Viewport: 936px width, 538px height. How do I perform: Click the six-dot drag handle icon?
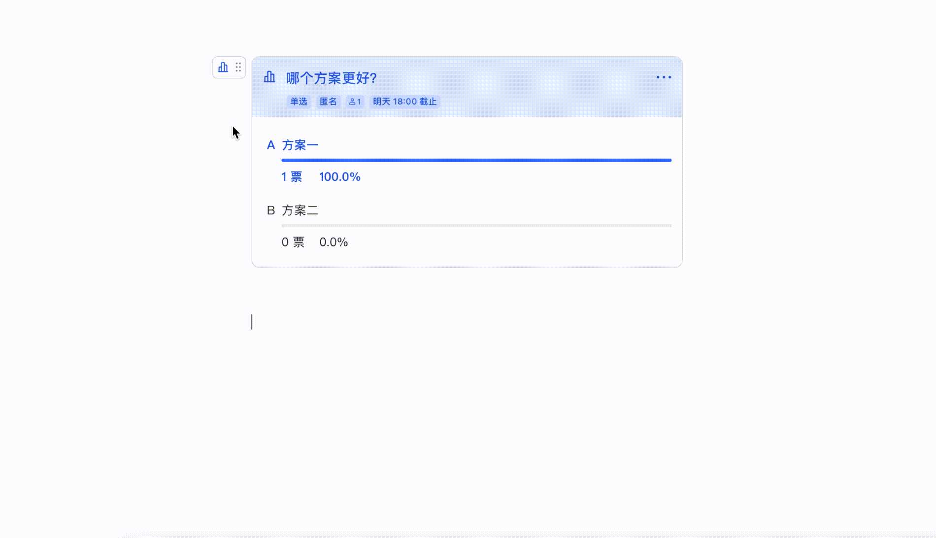pyautogui.click(x=238, y=67)
